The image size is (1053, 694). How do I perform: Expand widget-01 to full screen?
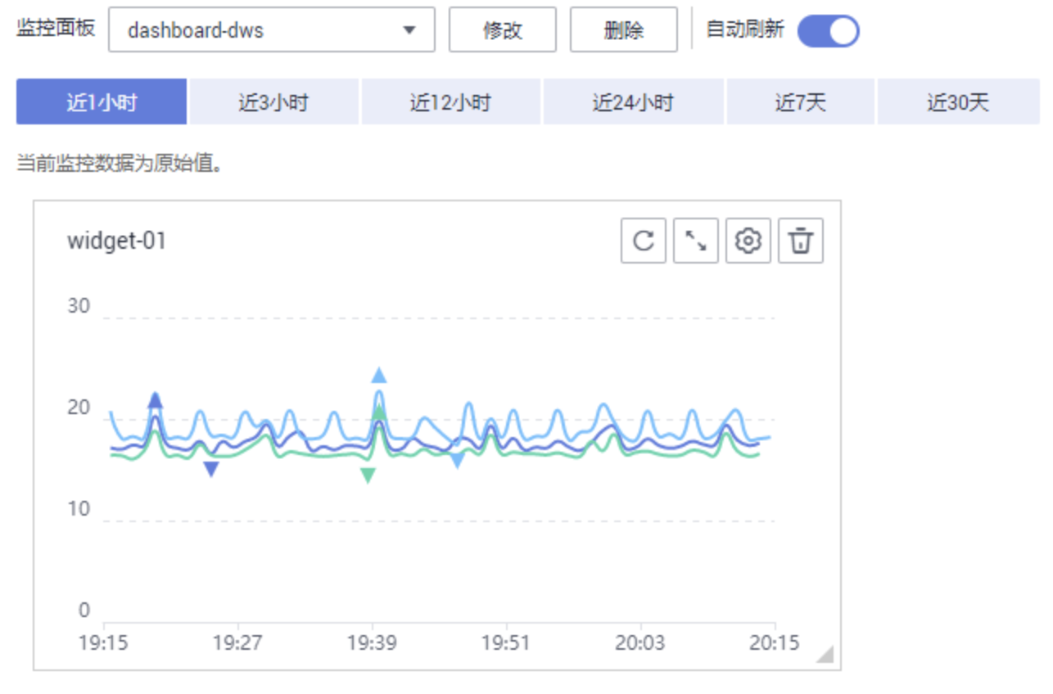(x=696, y=241)
